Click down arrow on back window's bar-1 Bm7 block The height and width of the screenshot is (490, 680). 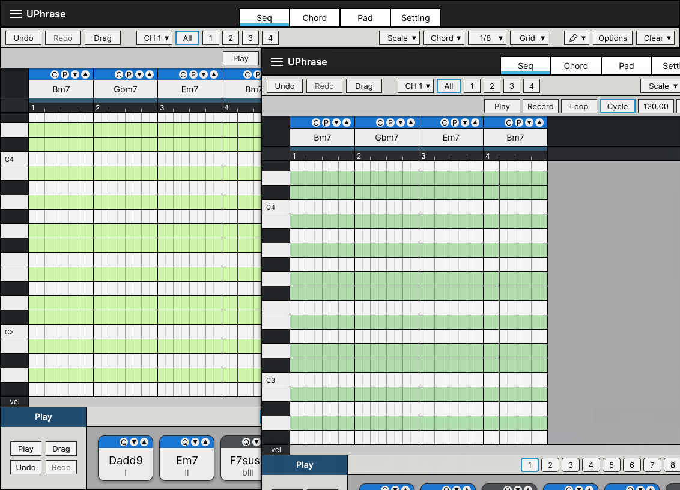(75, 74)
